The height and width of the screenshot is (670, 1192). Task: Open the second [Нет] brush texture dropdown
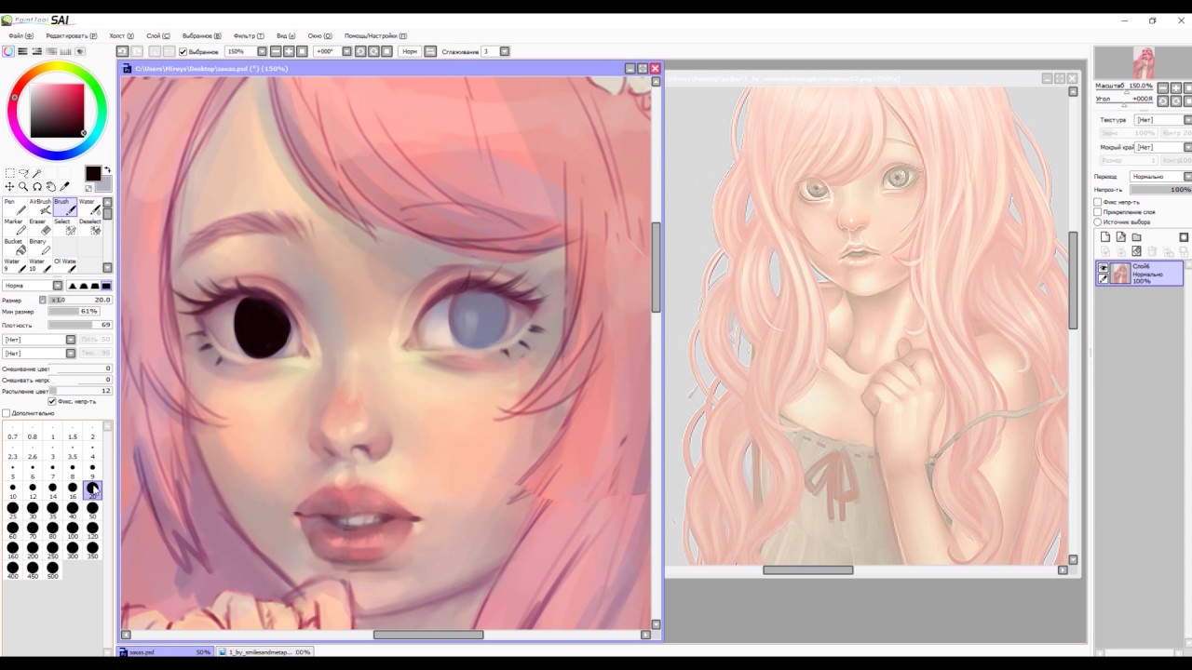pyautogui.click(x=71, y=354)
